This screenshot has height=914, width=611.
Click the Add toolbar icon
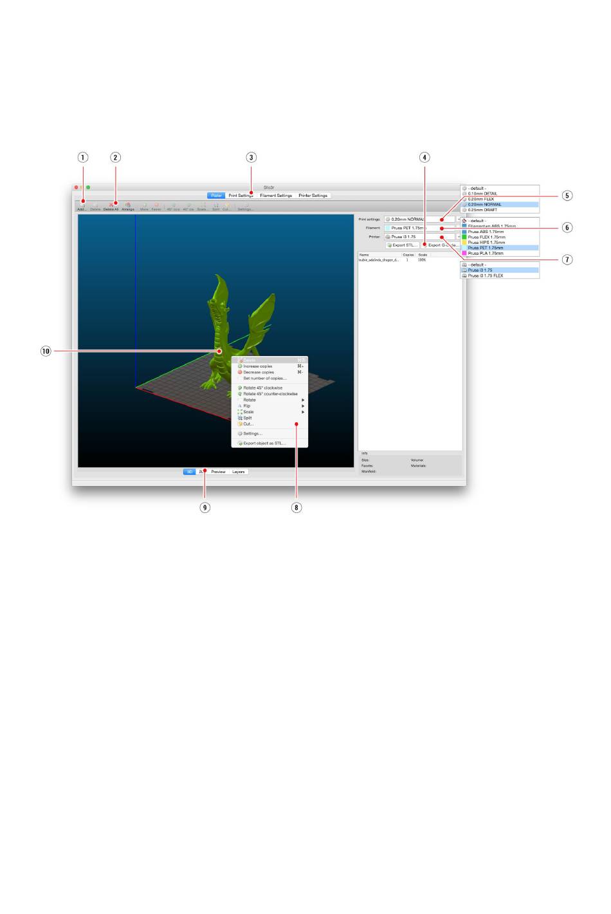pos(82,207)
